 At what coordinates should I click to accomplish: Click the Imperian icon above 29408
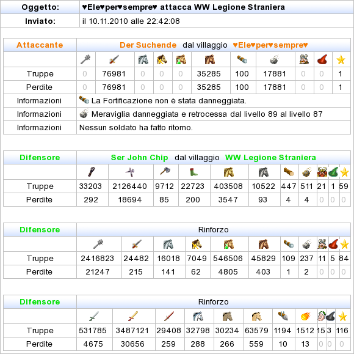point(169,316)
